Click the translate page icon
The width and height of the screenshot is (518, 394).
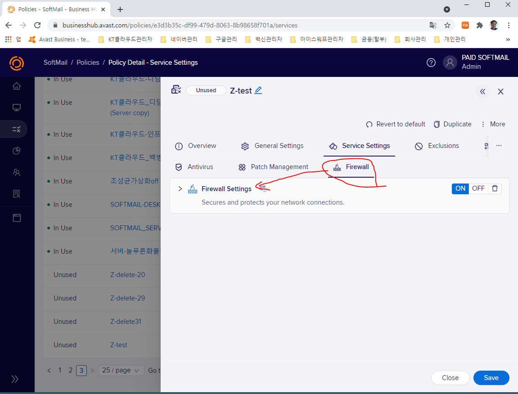[x=432, y=25]
